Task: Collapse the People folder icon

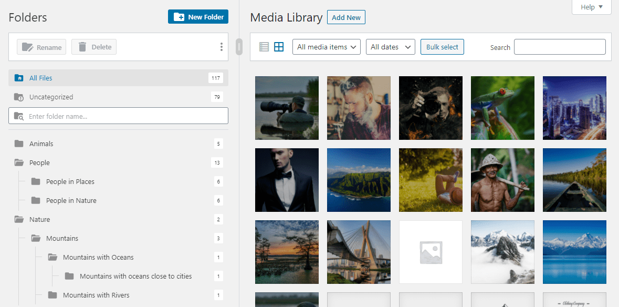Action: tap(18, 162)
